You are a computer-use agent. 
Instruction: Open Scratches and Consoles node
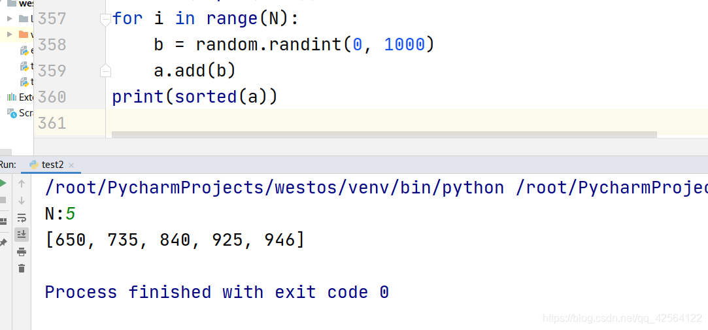coord(21,113)
